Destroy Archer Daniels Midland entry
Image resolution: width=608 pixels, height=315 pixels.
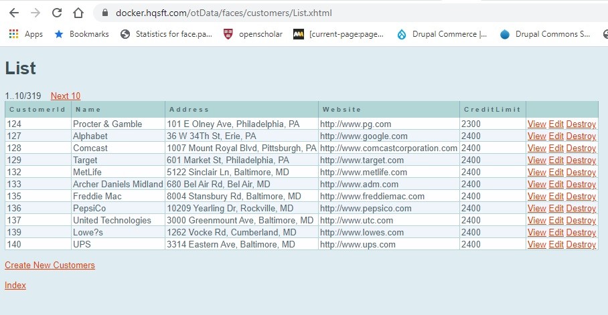581,184
